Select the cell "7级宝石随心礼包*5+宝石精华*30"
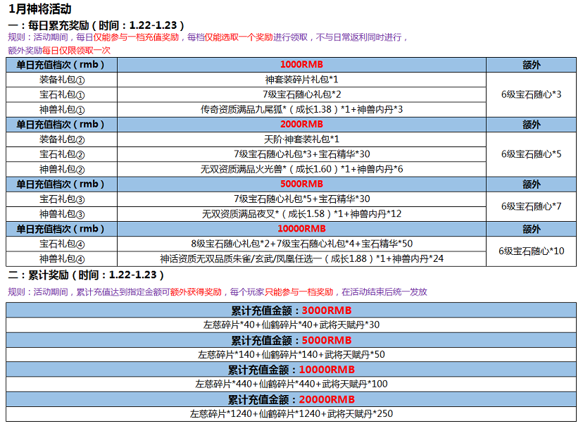This screenshot has width=583, height=426. click(x=301, y=199)
